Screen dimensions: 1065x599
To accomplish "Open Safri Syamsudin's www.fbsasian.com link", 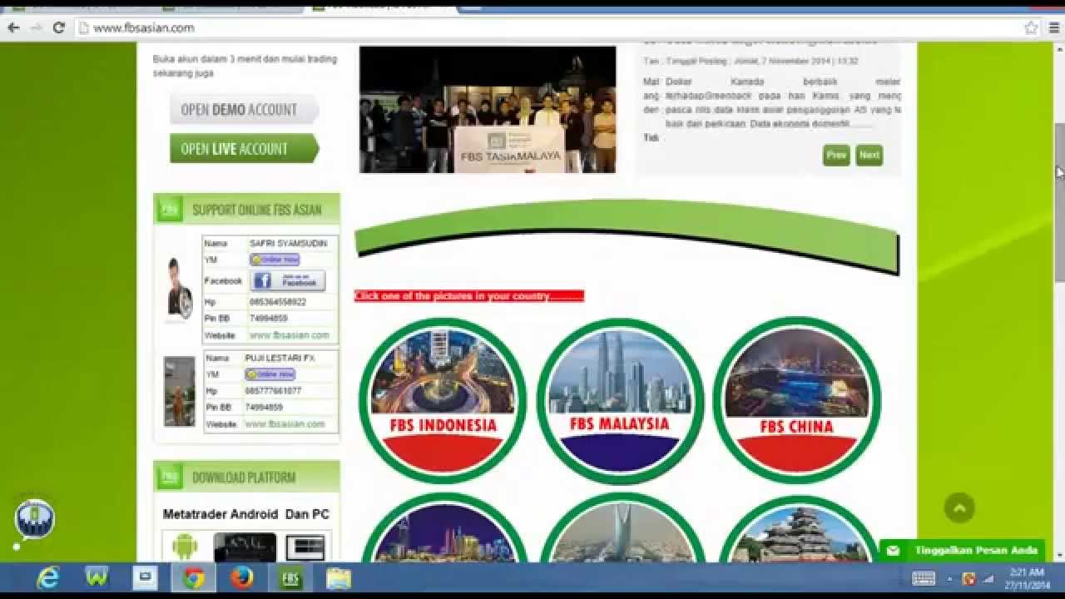I will pos(289,335).
